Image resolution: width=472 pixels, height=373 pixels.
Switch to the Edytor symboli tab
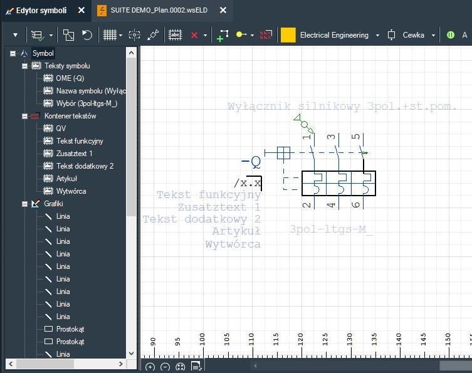pos(41,11)
